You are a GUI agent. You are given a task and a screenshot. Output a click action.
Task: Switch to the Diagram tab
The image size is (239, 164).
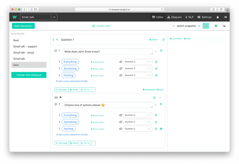[x=174, y=17]
